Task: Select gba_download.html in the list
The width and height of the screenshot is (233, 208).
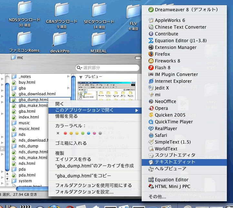Action: 40,94
